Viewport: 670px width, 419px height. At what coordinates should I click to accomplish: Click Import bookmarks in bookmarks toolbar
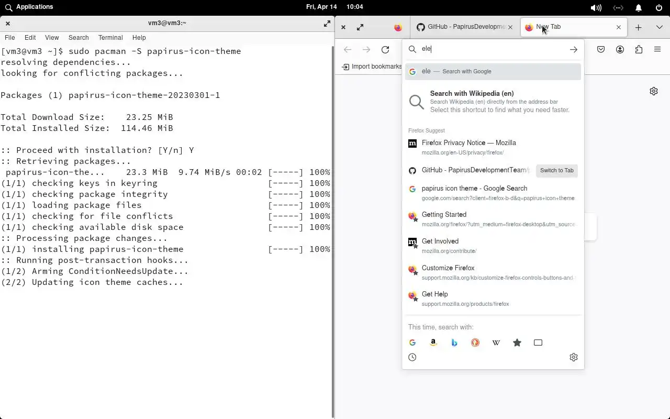coord(372,67)
